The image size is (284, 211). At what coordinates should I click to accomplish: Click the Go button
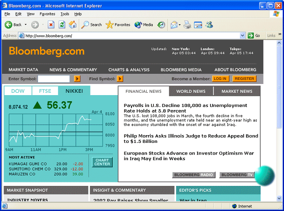(254, 36)
